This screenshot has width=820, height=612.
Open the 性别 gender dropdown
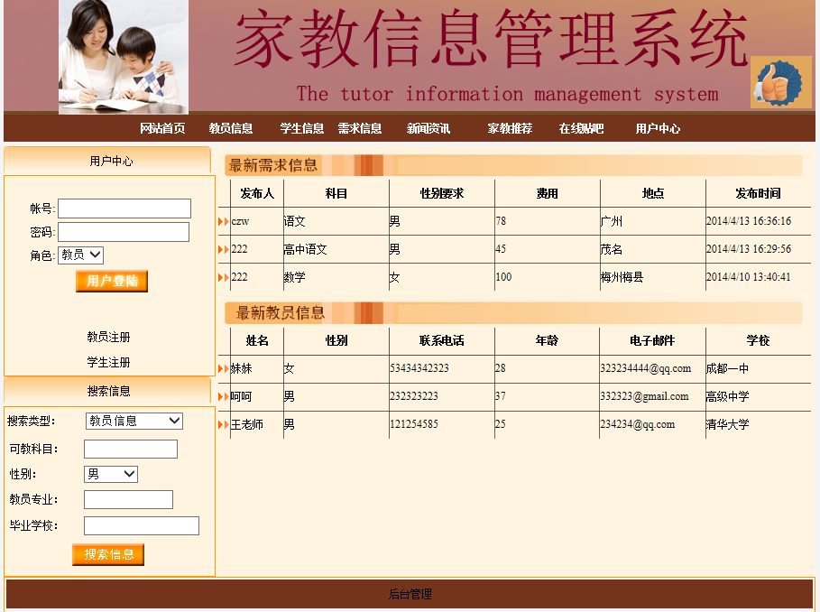(x=110, y=474)
